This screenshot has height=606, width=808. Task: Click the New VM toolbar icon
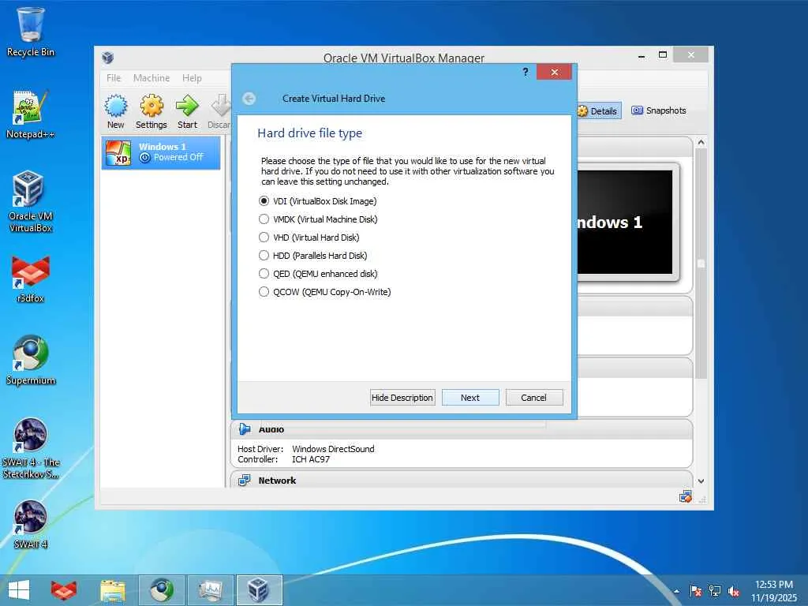[115, 111]
